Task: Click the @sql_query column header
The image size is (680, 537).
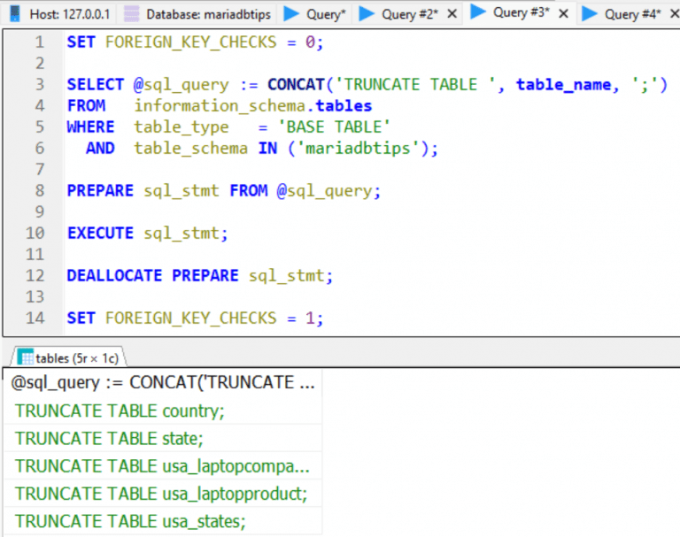Action: click(163, 382)
